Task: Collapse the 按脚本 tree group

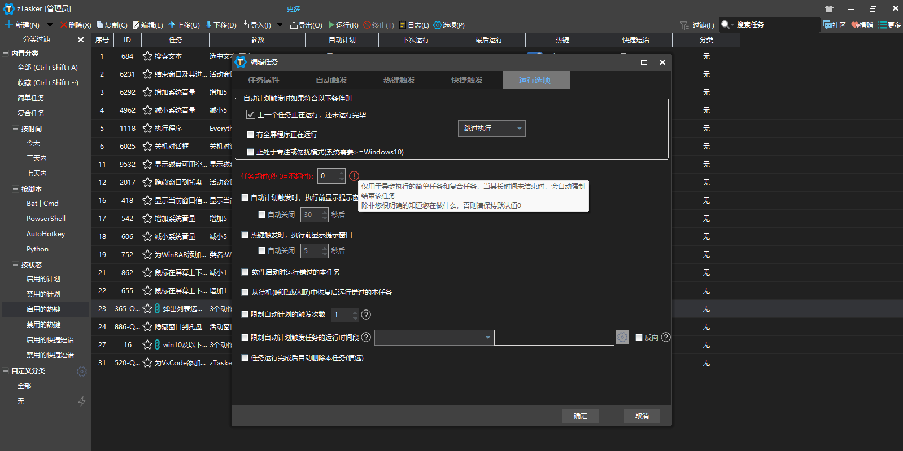Action: pyautogui.click(x=16, y=189)
